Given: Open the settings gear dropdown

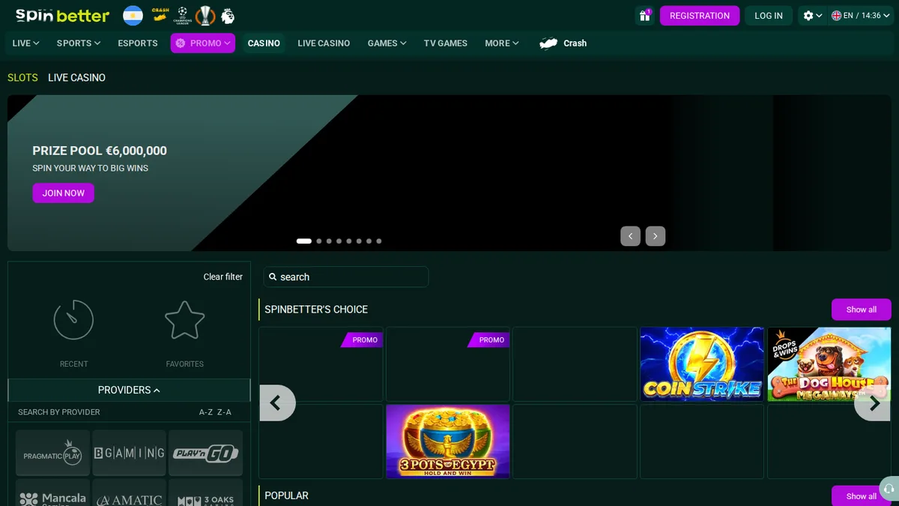Looking at the screenshot, I should tap(812, 16).
